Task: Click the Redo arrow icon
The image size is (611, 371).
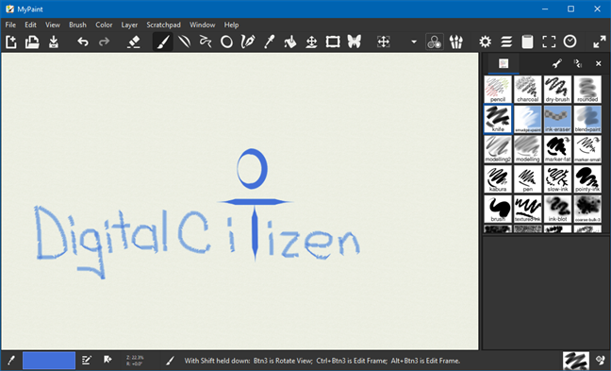Action: point(104,42)
